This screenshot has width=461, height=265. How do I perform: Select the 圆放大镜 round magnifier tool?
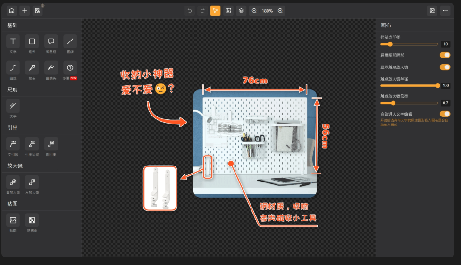pyautogui.click(x=13, y=182)
